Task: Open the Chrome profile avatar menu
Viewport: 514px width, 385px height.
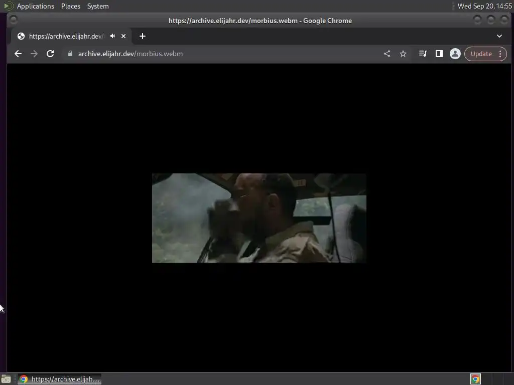Action: 455,54
